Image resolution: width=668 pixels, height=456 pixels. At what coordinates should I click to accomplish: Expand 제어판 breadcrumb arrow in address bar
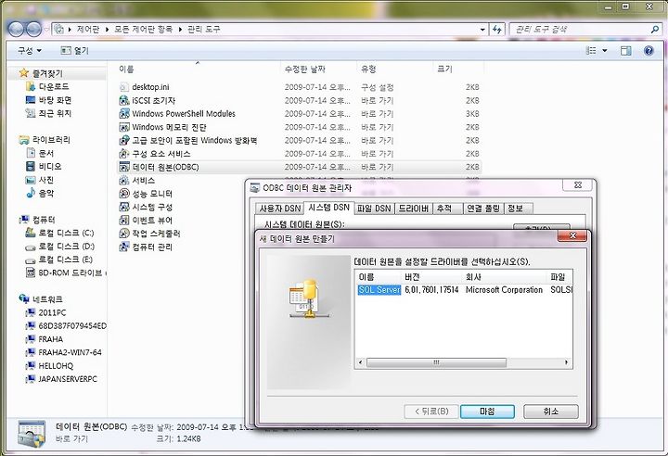click(107, 30)
